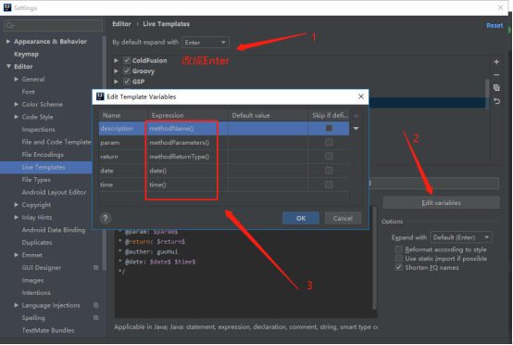
Task: Check Skip if defined for description row
Action: (329, 128)
